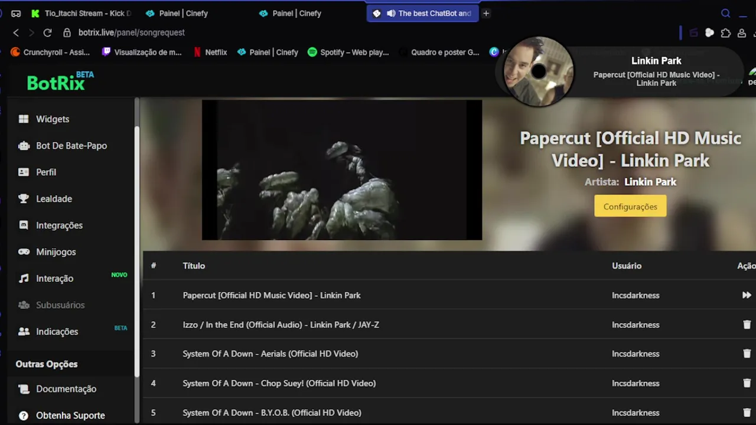Remove System Of A Down Aerials track
Viewport: 756px width, 425px height.
click(747, 354)
